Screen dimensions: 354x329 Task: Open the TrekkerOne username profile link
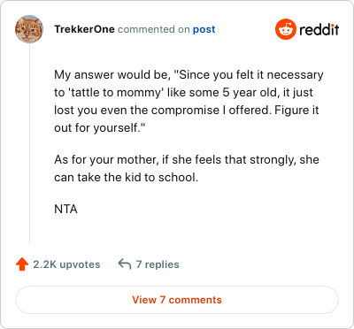point(84,29)
